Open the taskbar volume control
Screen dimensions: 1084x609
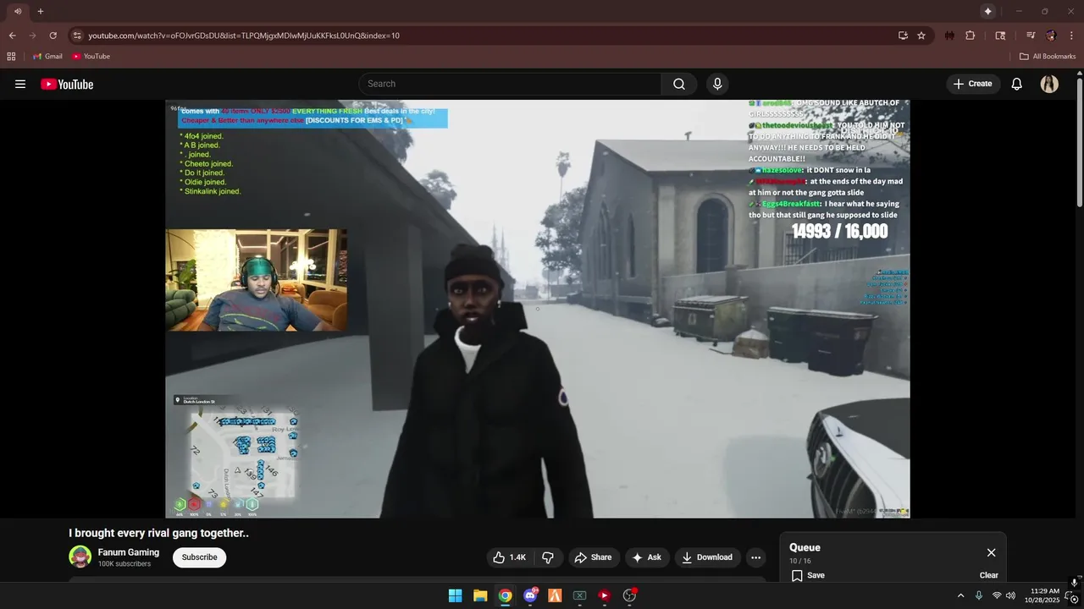[1010, 595]
